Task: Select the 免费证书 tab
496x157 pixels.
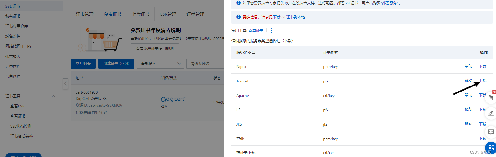Action: click(x=113, y=14)
